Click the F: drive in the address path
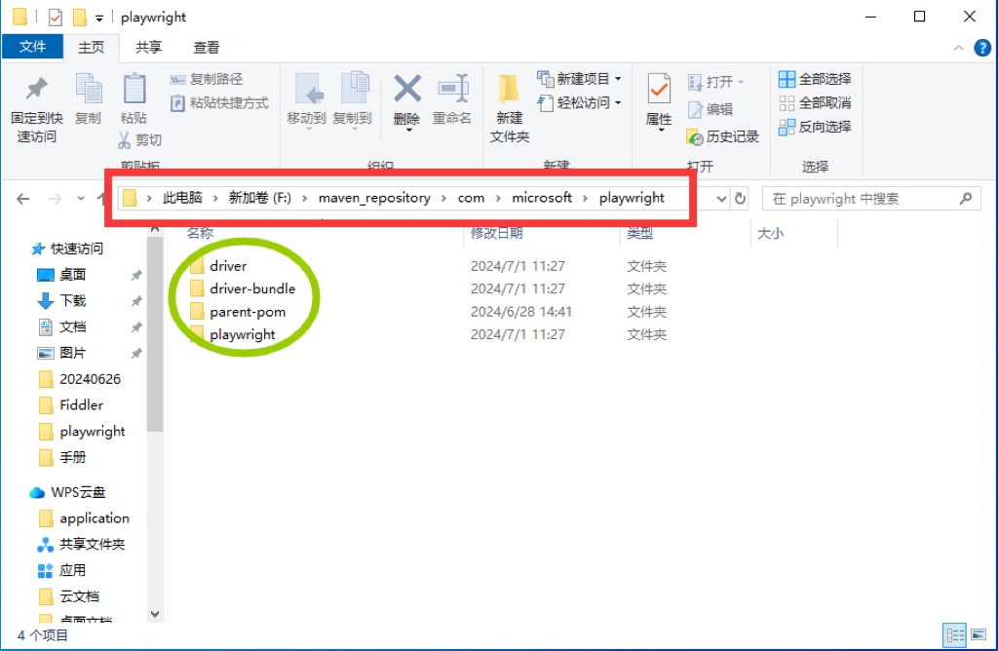Screen dimensions: 998x651 tap(259, 198)
